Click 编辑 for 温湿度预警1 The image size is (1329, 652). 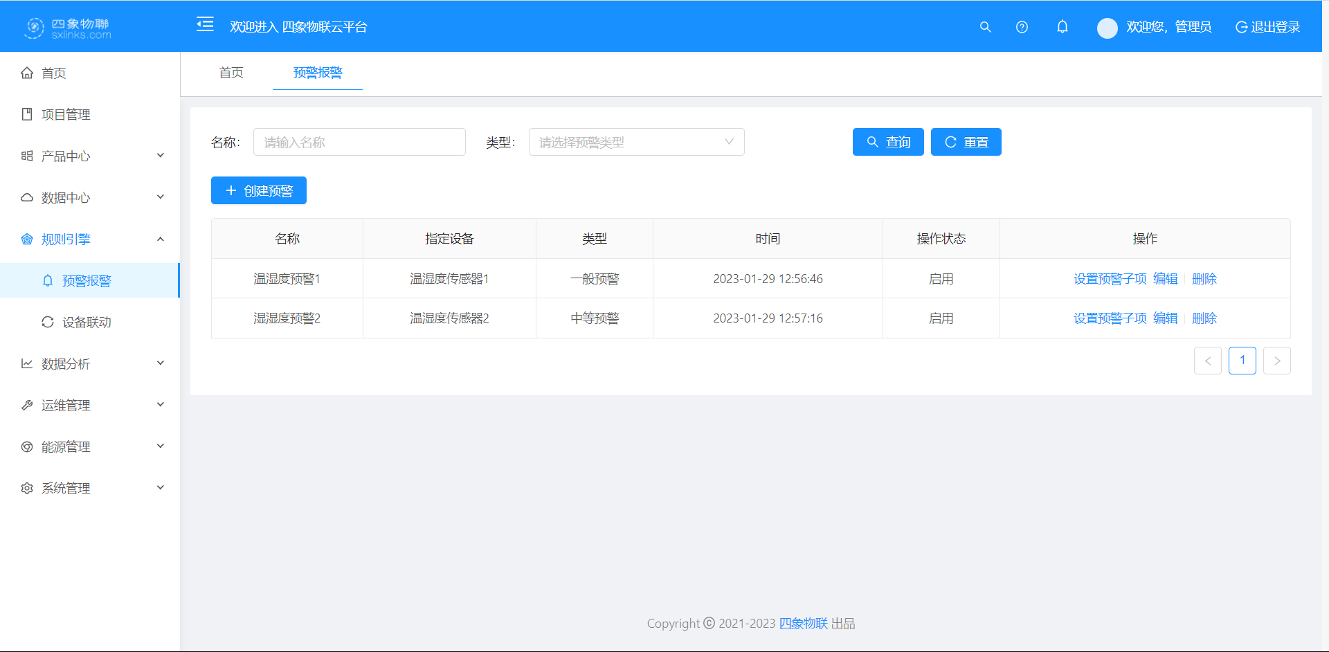pyautogui.click(x=1165, y=278)
